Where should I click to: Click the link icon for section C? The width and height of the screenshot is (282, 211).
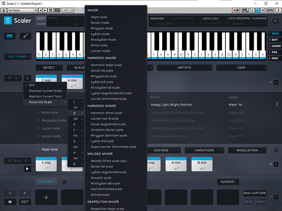coord(276,197)
